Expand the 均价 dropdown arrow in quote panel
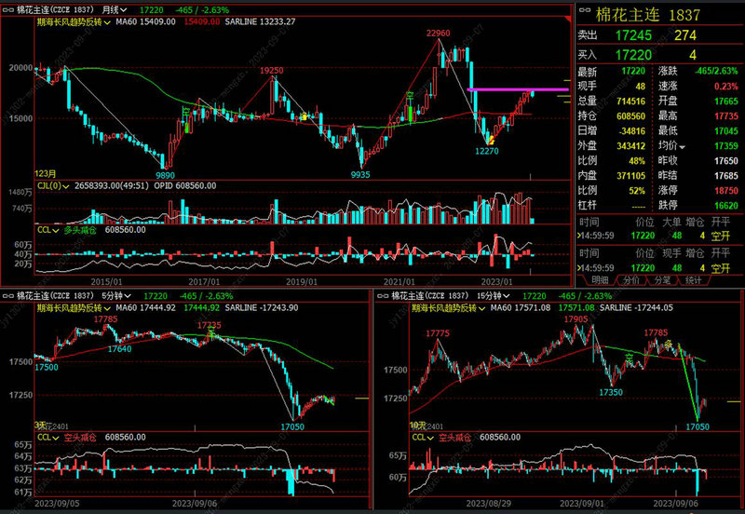The image size is (745, 514). click(683, 146)
